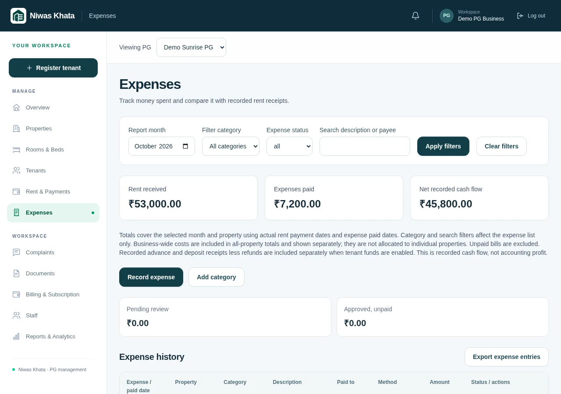Go to Tenants section

click(x=53, y=170)
